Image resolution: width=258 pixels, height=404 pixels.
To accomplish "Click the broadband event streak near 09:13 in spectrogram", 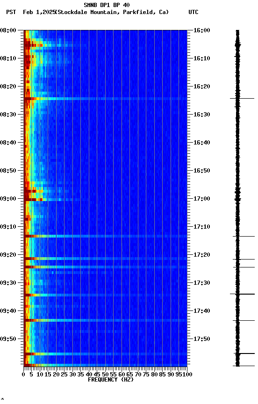I will coord(105,236).
